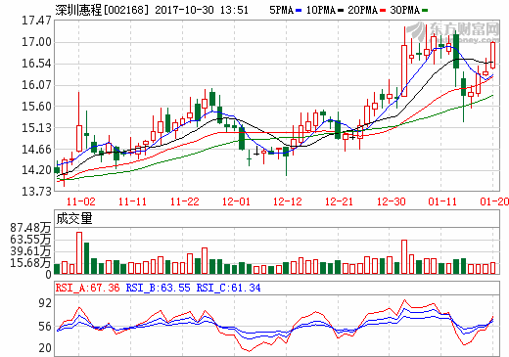Click the 14.20 price axis label
The height and width of the screenshot is (357, 509).
coord(36,170)
